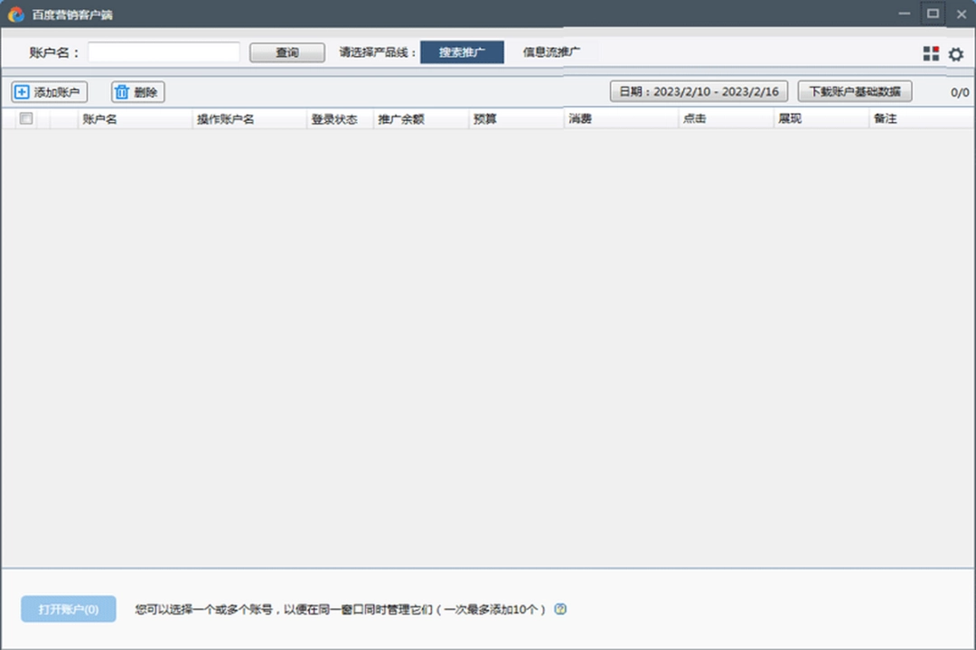Sort by the 点击 column header
The image size is (976, 650).
692,117
